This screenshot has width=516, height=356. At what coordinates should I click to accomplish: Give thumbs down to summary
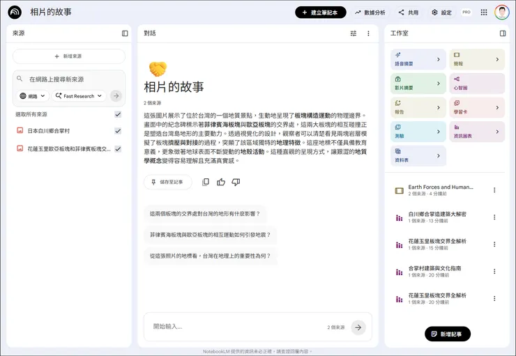[236, 182]
